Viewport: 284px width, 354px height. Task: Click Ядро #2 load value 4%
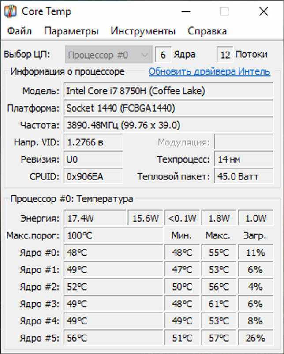(255, 287)
